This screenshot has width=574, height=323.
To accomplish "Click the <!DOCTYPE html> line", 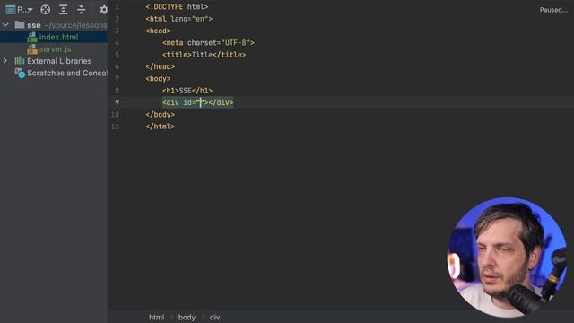I will (177, 6).
